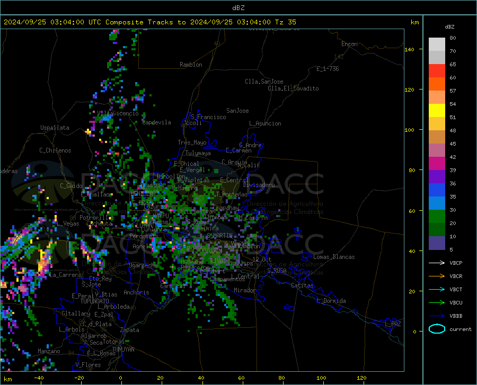
Task: Click the 100 km vertical axis tick
Action: click(x=410, y=130)
